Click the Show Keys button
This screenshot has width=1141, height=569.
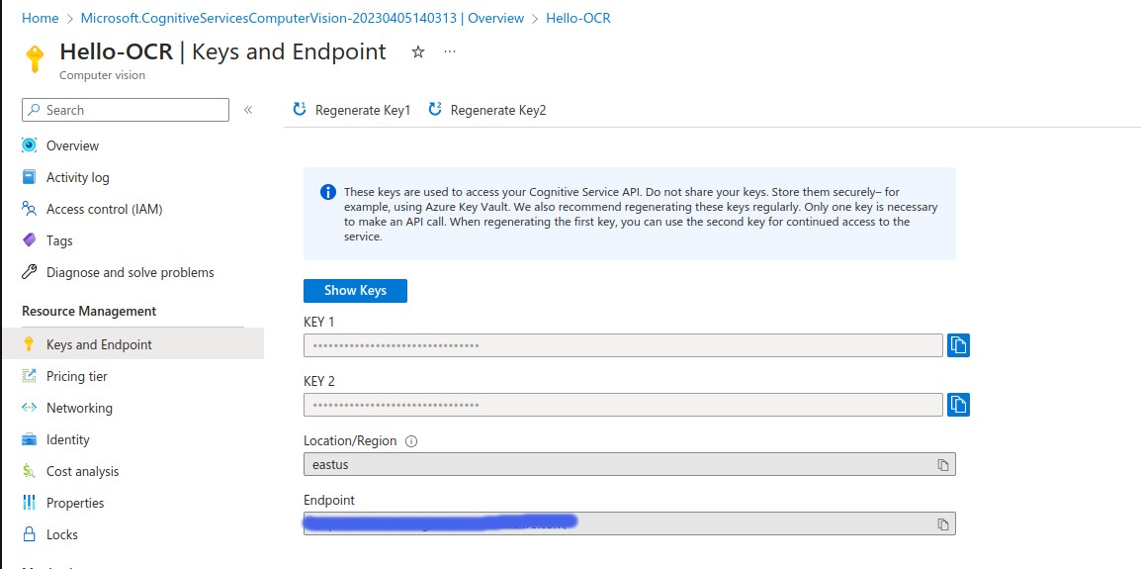click(x=355, y=290)
